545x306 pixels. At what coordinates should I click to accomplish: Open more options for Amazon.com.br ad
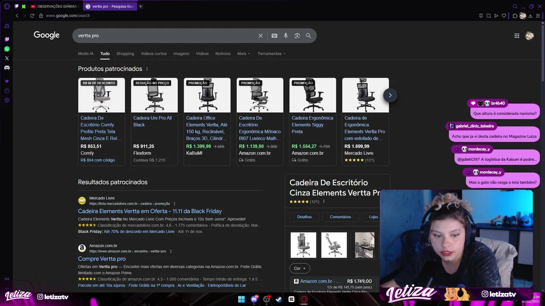[x=171, y=251]
